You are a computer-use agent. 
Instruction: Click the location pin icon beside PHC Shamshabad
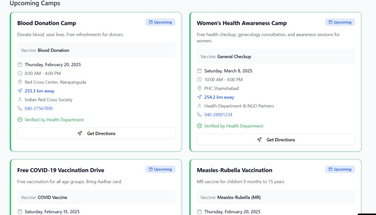(x=199, y=88)
